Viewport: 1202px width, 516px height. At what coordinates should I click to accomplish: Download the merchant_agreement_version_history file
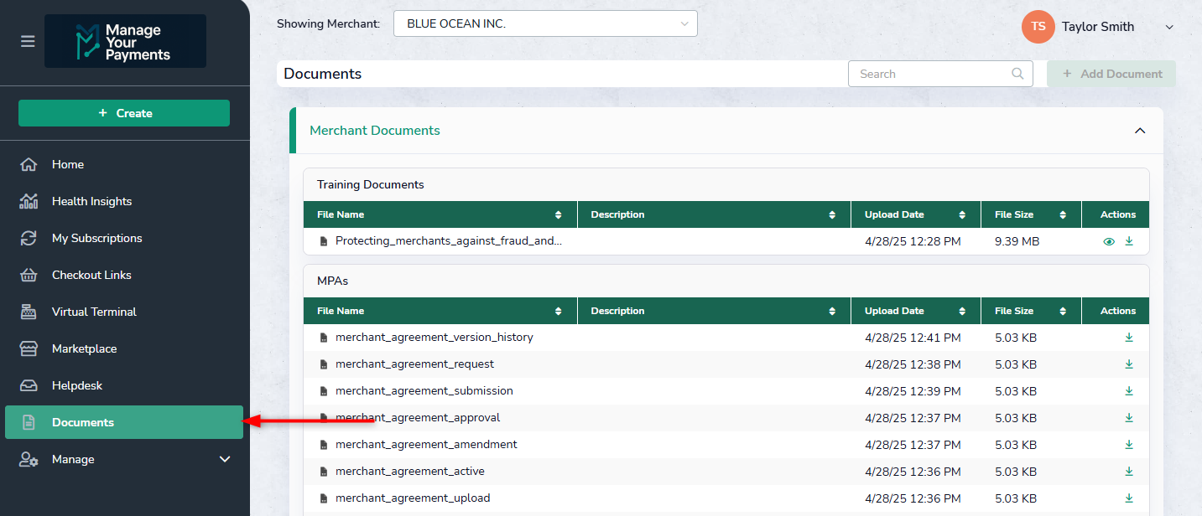click(x=1129, y=338)
